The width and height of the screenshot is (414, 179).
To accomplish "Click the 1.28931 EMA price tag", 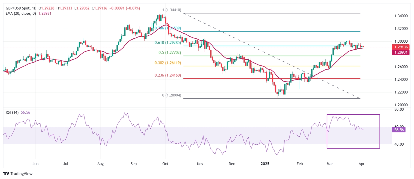I will coord(401,52).
